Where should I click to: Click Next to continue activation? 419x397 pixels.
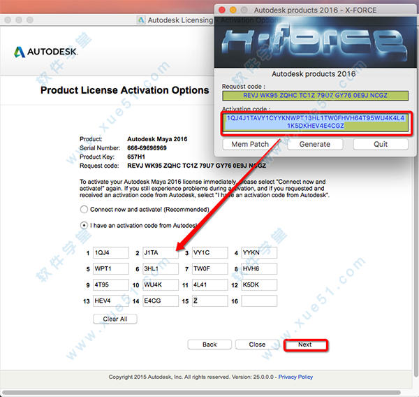(305, 345)
